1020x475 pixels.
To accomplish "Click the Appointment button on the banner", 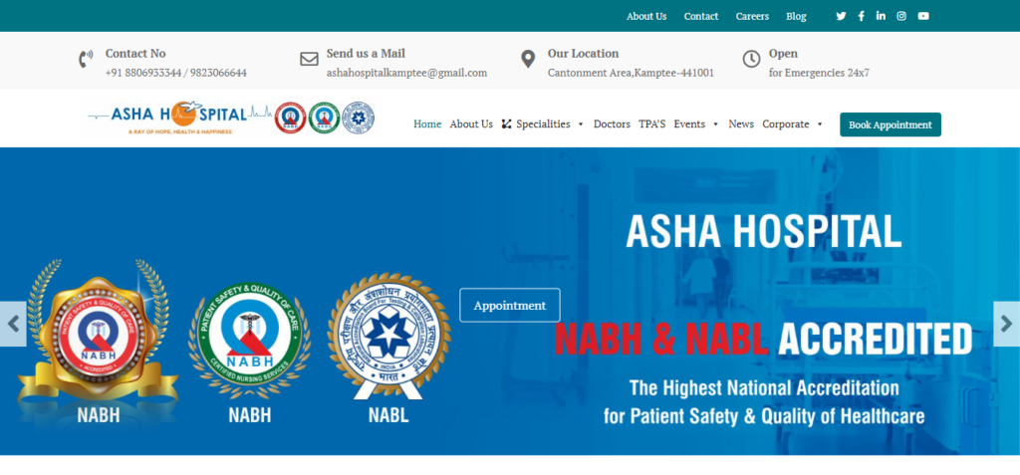I will (510, 305).
